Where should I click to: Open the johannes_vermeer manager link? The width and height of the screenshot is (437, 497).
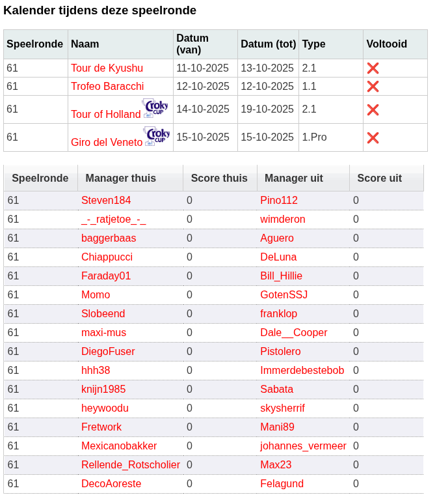point(303,446)
